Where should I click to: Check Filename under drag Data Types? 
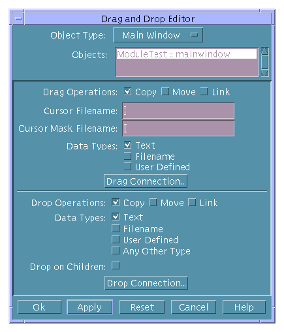pyautogui.click(x=127, y=156)
